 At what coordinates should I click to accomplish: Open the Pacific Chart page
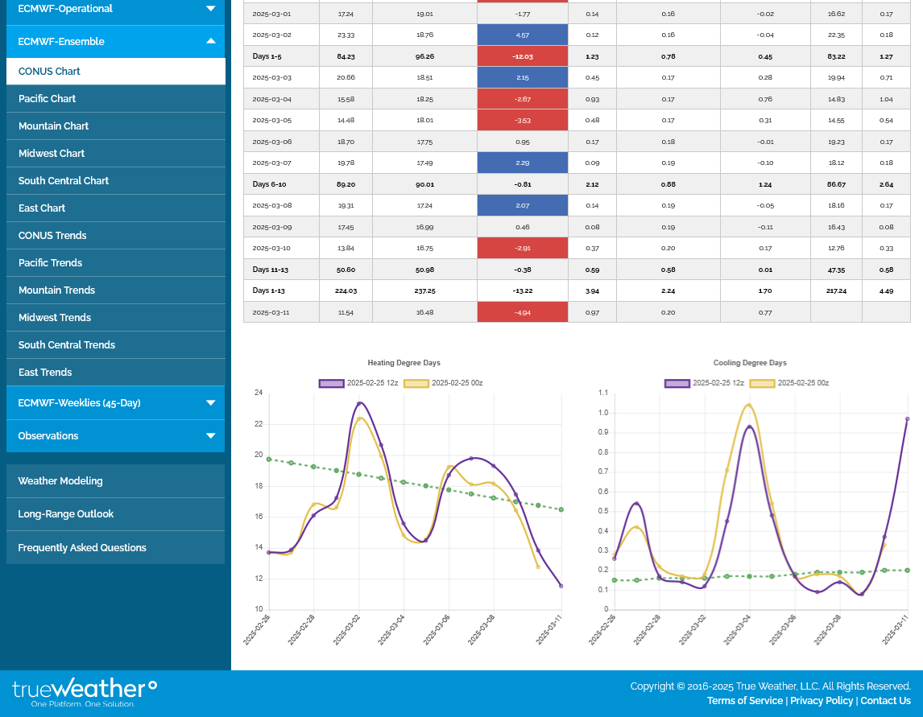point(47,99)
